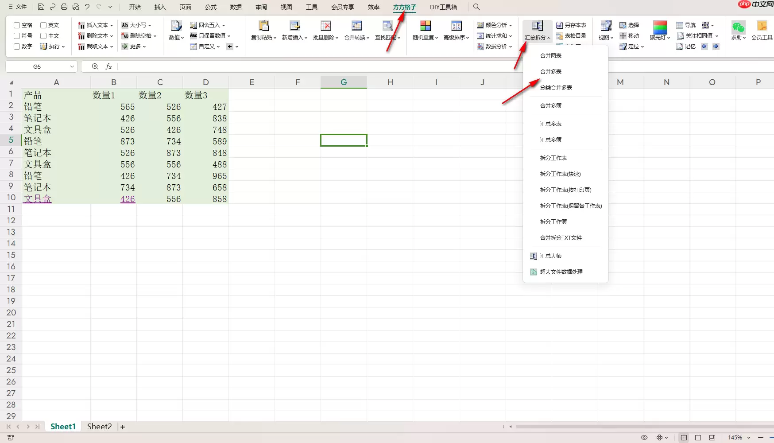Check the 中文 (Chinese) checkbox
This screenshot has width=774, height=443.
[43, 35]
